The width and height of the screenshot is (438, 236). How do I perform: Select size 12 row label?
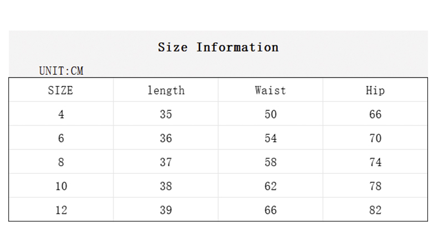tap(61, 211)
